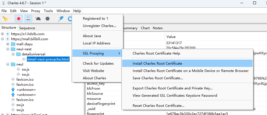
Task: Open Charles Root Certificate Help
Action: tap(187, 53)
